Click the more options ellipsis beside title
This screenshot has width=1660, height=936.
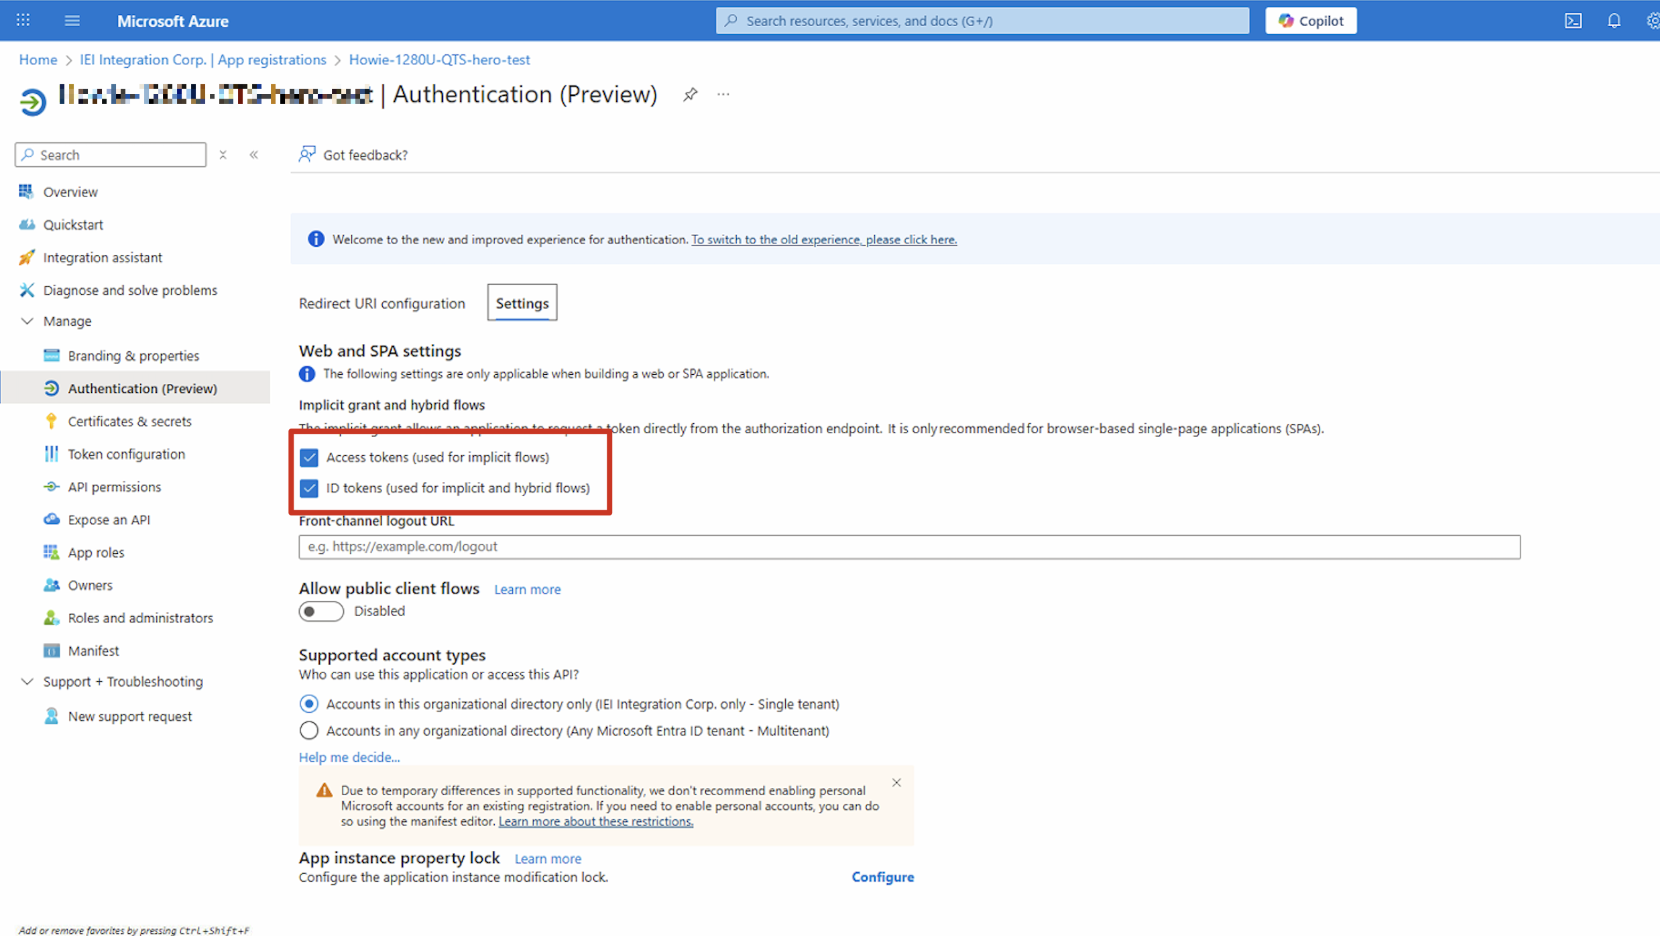pyautogui.click(x=723, y=95)
